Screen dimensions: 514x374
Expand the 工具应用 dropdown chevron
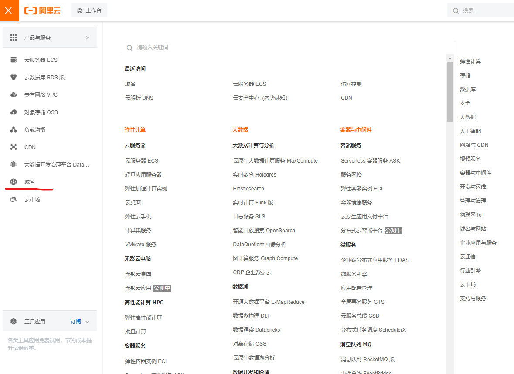(87, 322)
